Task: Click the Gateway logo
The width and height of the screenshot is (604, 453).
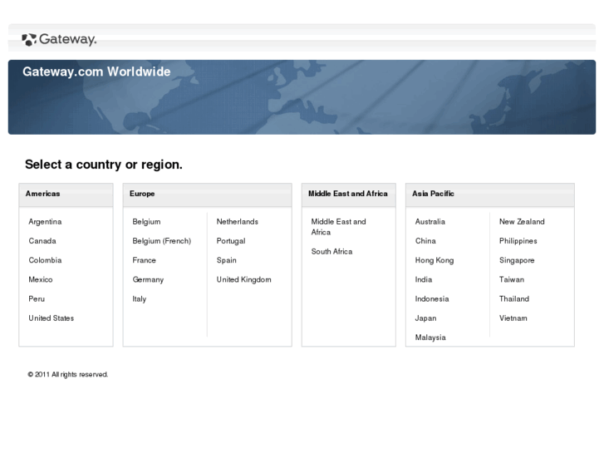Action: pyautogui.click(x=59, y=39)
